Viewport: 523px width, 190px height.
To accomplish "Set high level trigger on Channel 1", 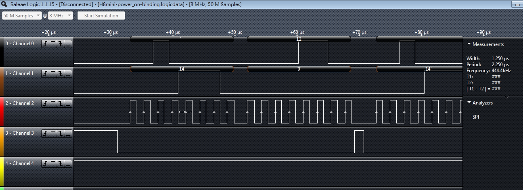I will (x=53, y=73).
